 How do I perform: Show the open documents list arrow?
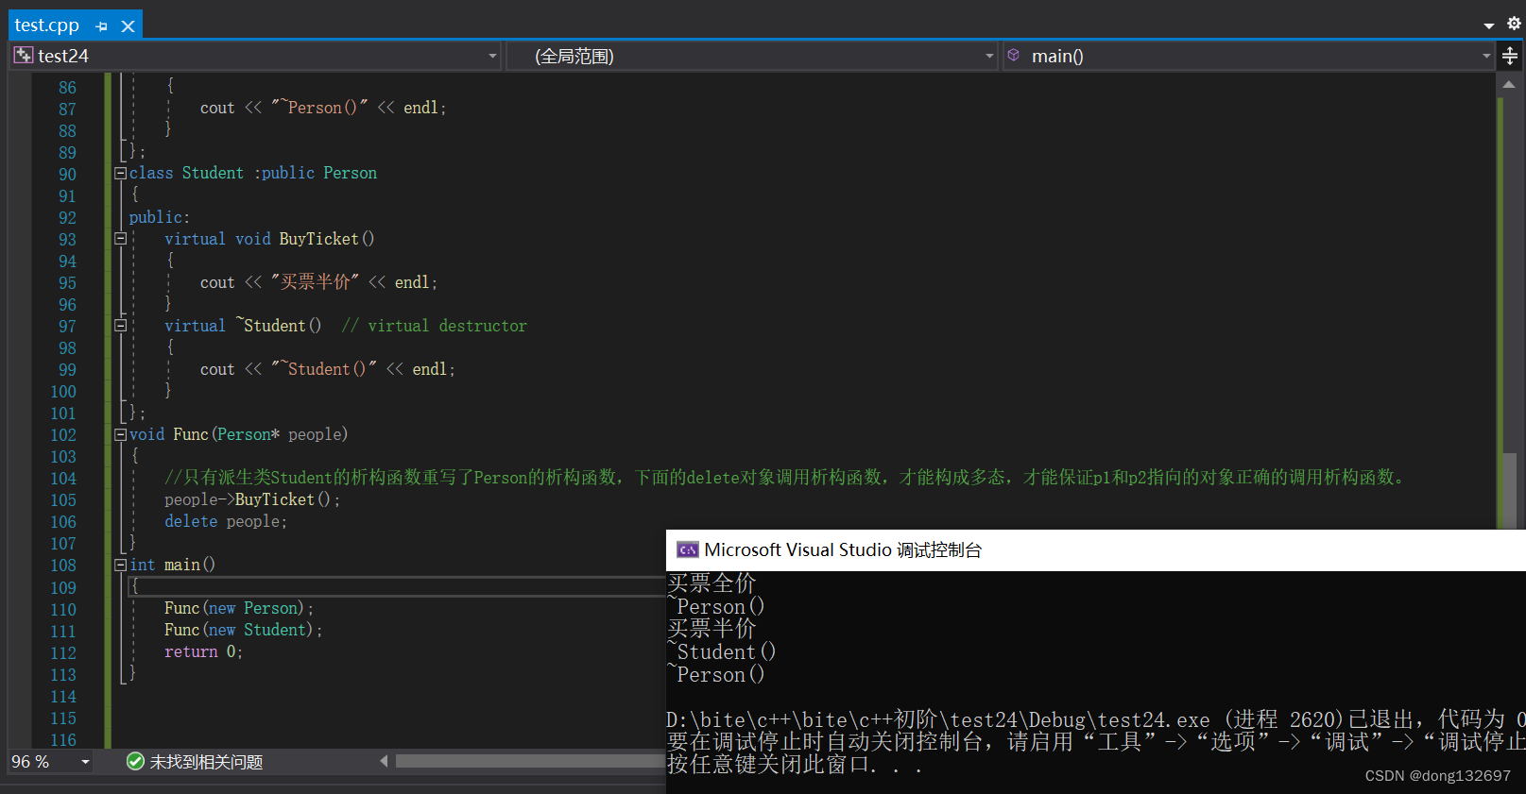[1489, 25]
